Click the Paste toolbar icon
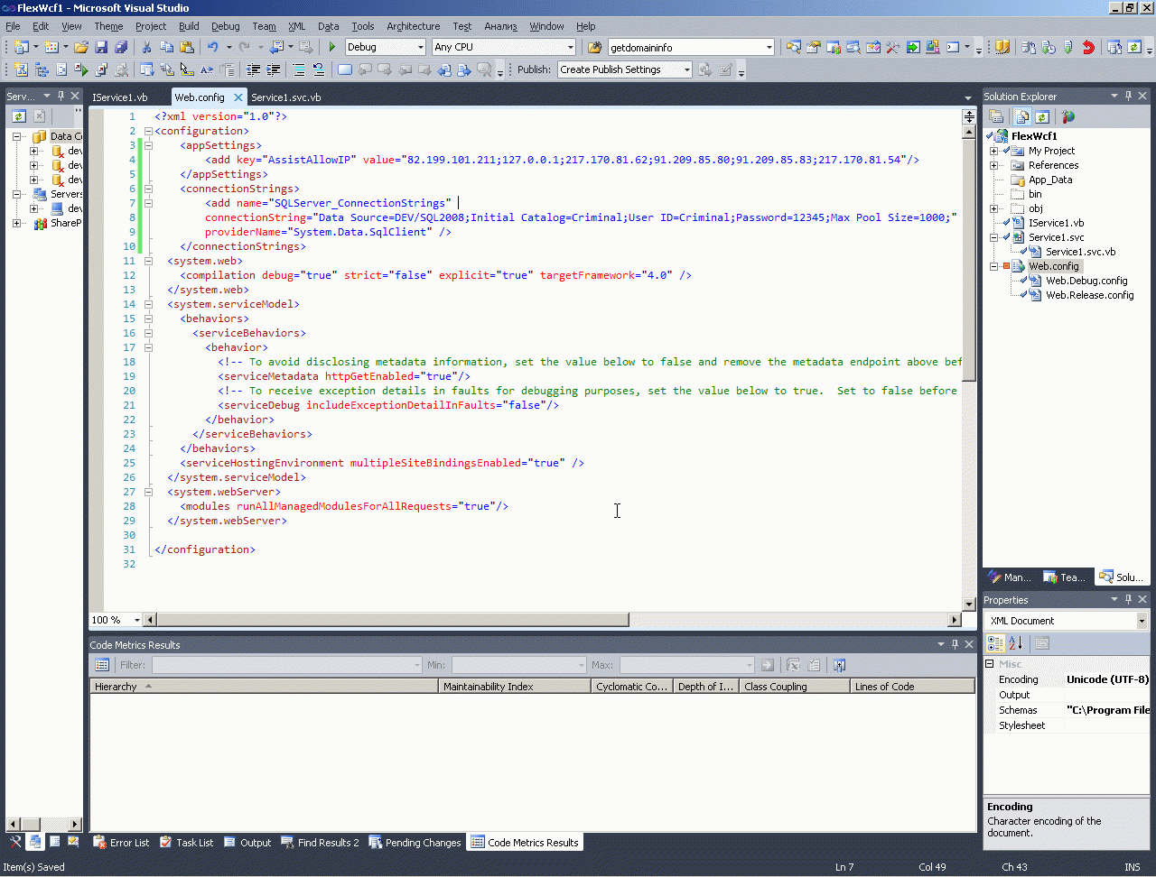This screenshot has height=877, width=1156. pyautogui.click(x=186, y=47)
